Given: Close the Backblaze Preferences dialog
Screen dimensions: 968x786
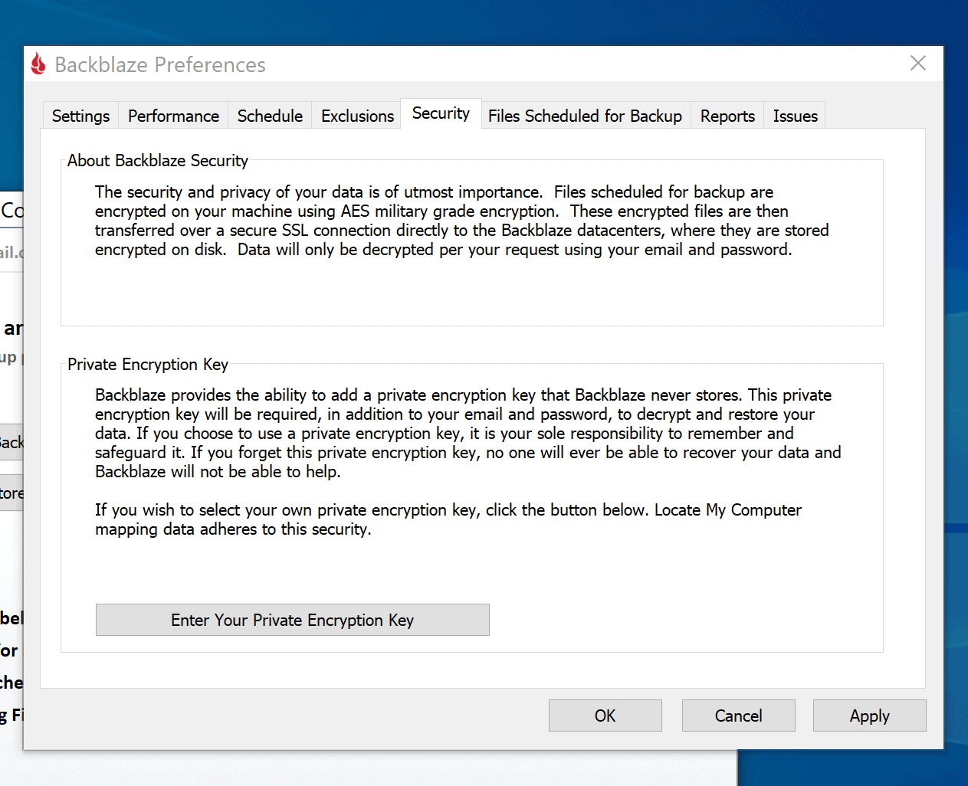Looking at the screenshot, I should click(917, 64).
